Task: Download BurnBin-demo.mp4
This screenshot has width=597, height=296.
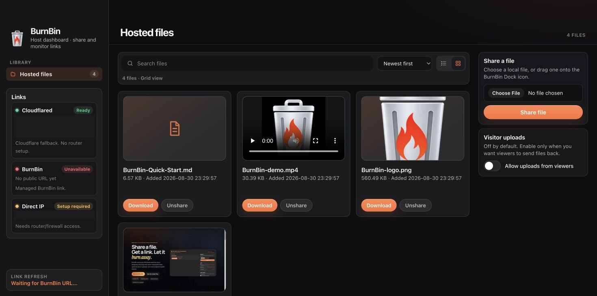Action: pos(260,205)
